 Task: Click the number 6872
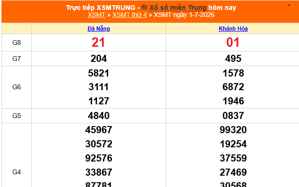click(x=233, y=87)
